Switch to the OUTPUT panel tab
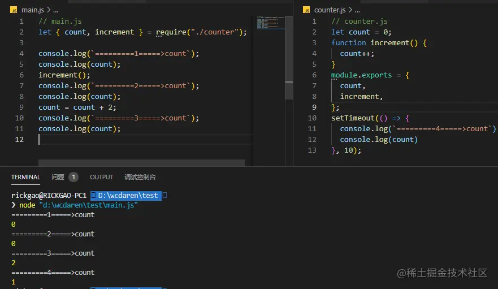 click(x=101, y=177)
